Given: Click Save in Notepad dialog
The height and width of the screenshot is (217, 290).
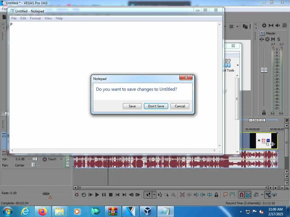Looking at the screenshot, I should [132, 106].
